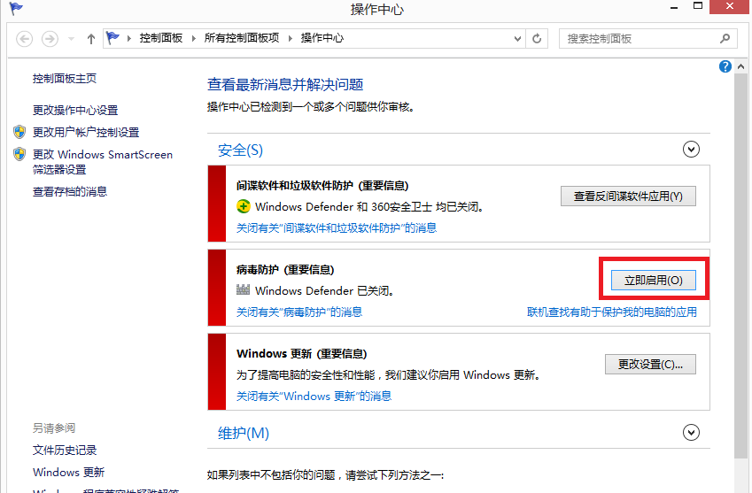The image size is (752, 493).
Task: Refresh the Action Center page
Action: point(537,38)
